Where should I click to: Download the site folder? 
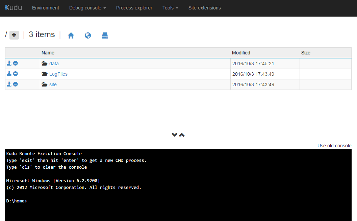coord(9,84)
